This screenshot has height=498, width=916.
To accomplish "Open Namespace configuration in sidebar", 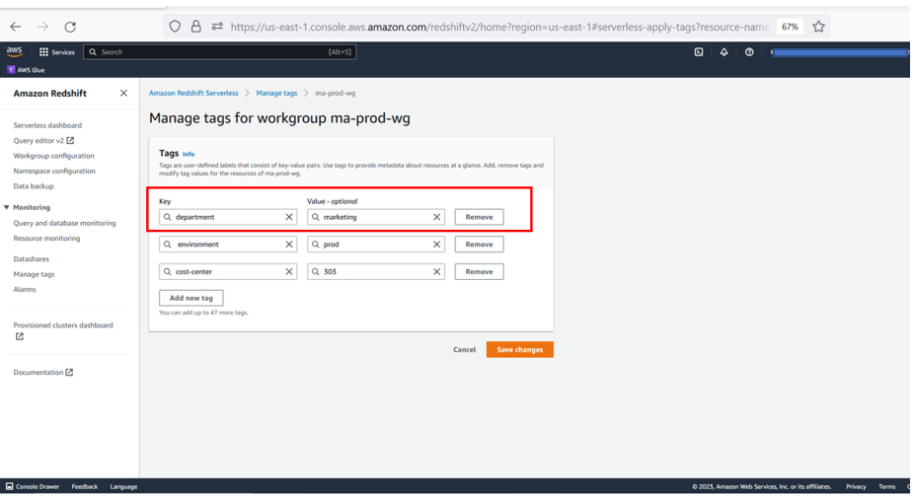I will (54, 171).
